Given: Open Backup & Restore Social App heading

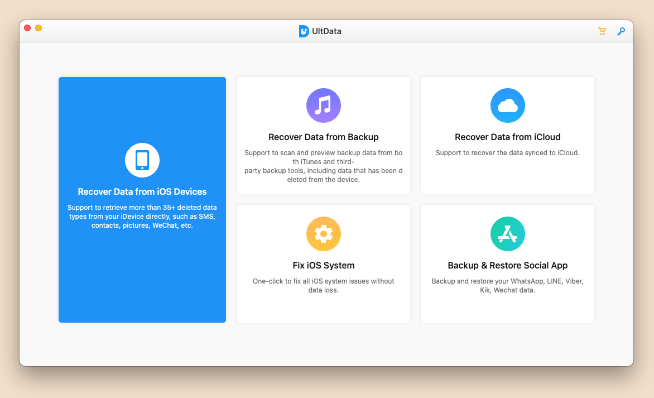Looking at the screenshot, I should [x=508, y=265].
